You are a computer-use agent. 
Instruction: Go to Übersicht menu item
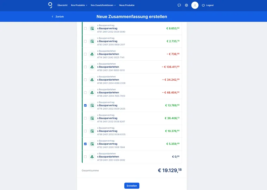point(62,5)
